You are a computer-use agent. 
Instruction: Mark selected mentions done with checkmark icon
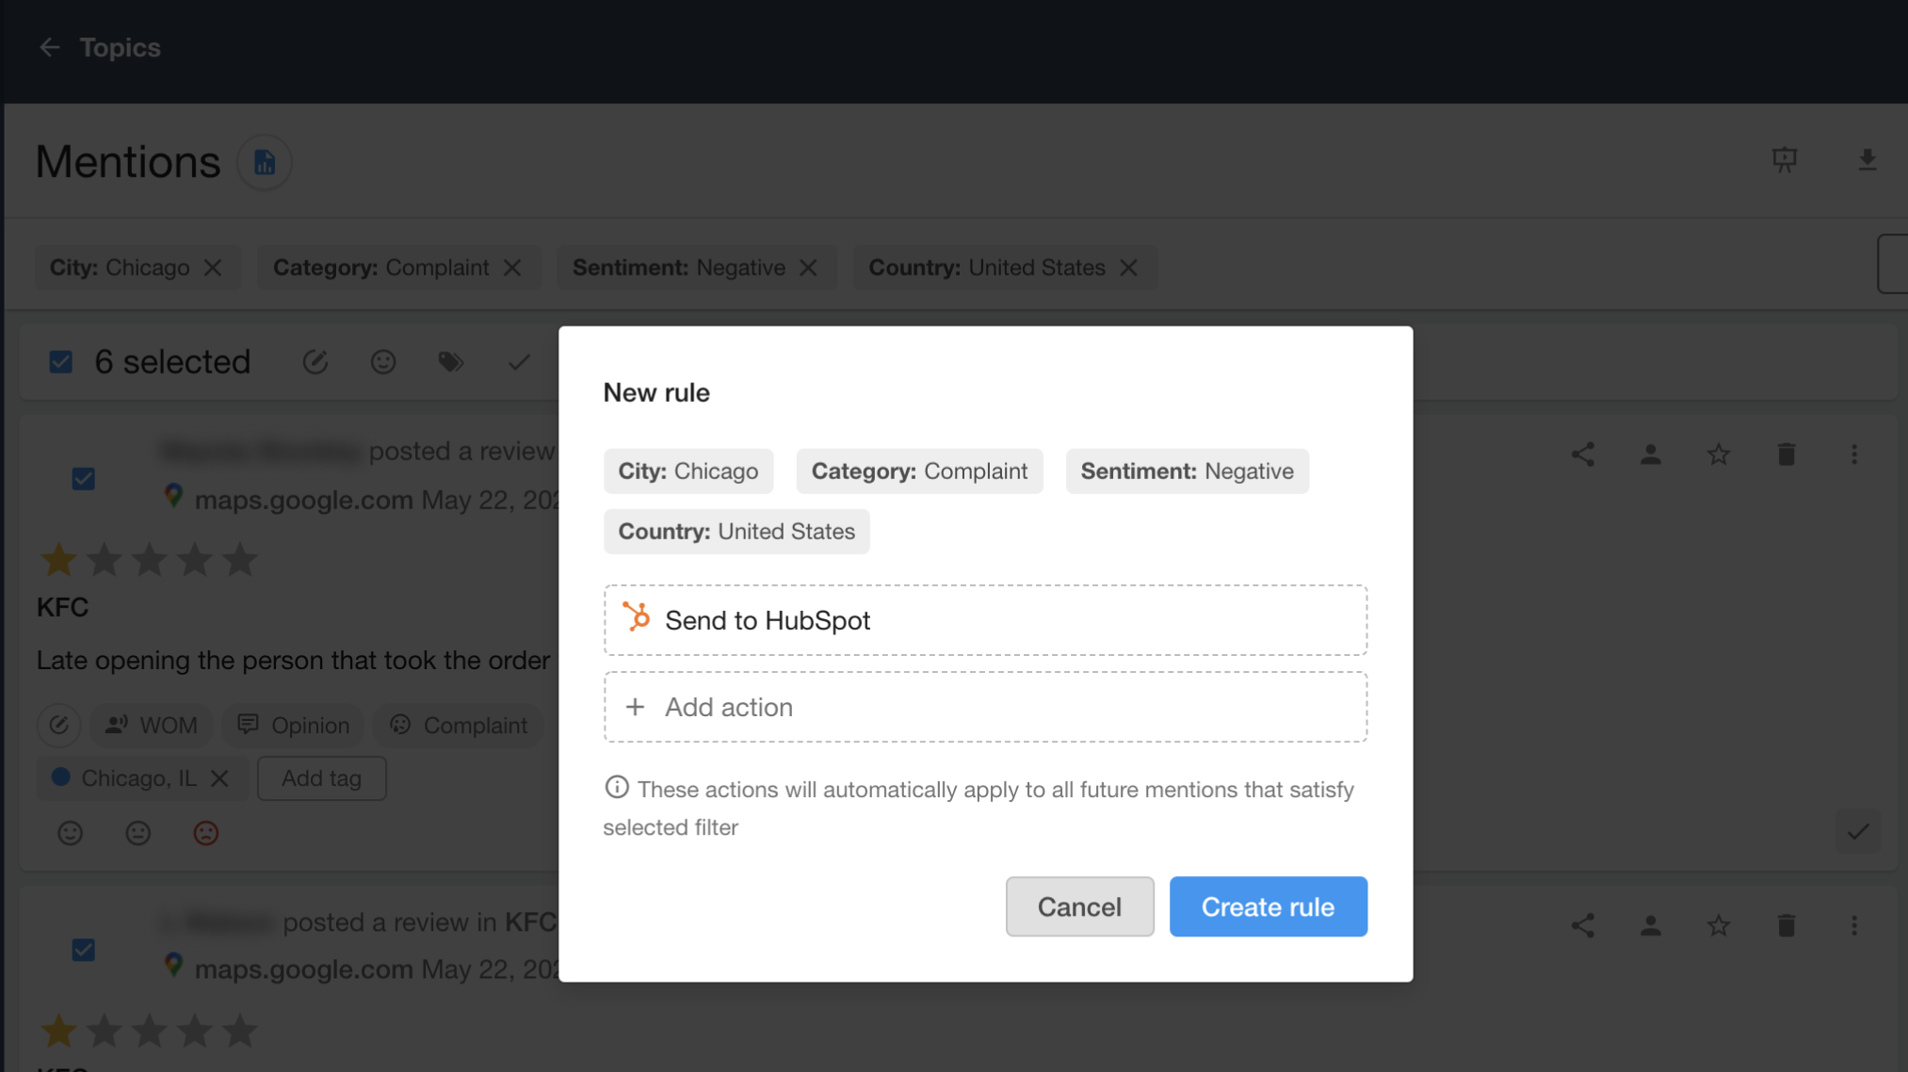(518, 361)
